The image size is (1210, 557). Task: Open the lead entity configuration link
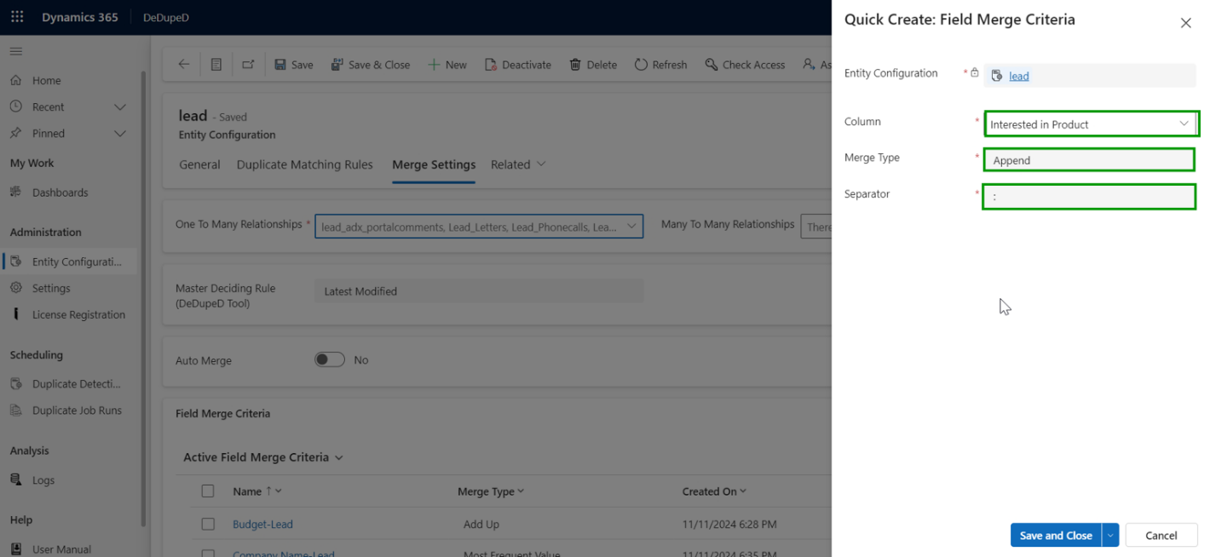[x=1018, y=76]
